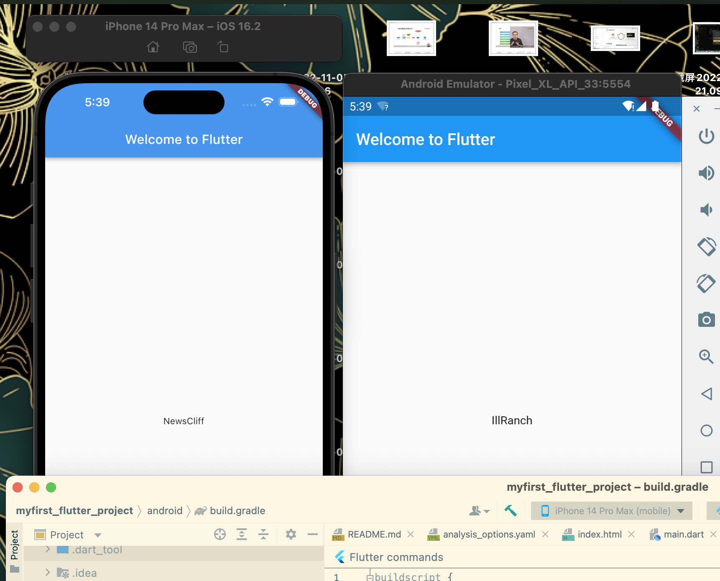Toggle the vertical Project tool window tab
Screen dimensions: 720x581
click(x=15, y=551)
